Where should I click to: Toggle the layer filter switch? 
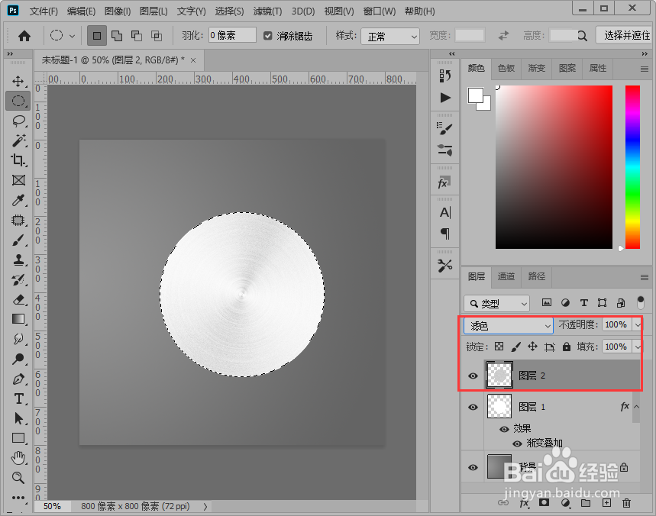click(640, 303)
